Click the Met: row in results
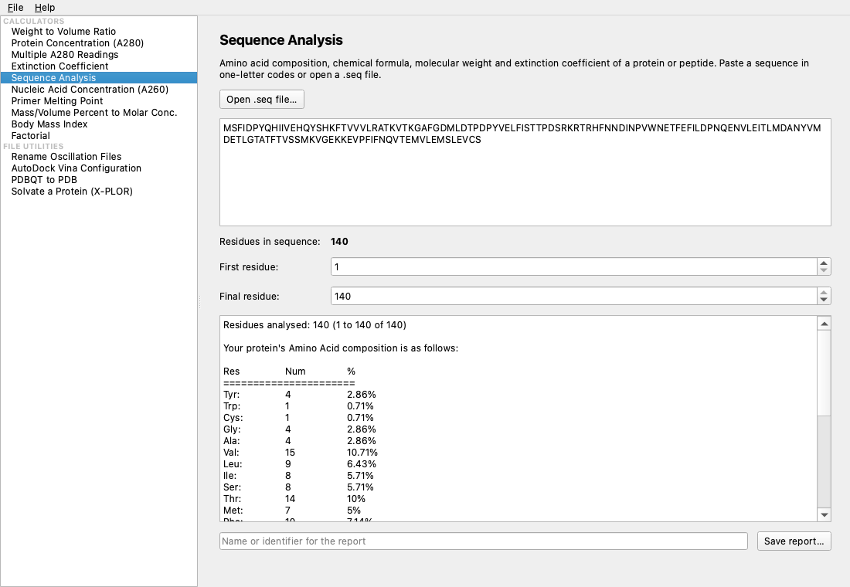Viewport: 850px width, 587px height. (x=291, y=510)
